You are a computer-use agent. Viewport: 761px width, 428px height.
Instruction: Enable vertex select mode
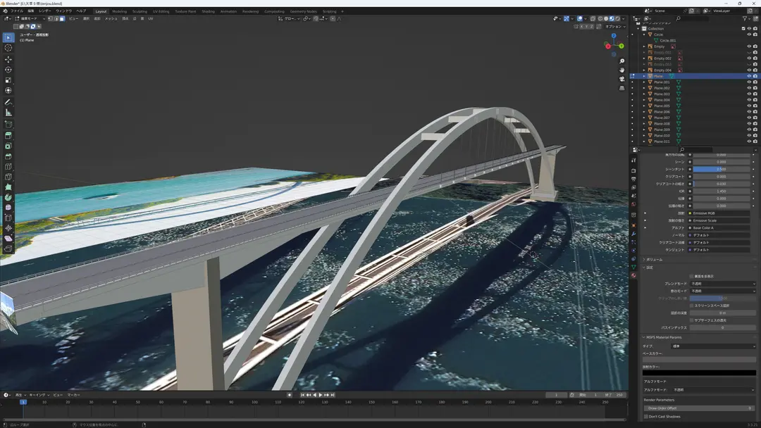click(x=51, y=18)
